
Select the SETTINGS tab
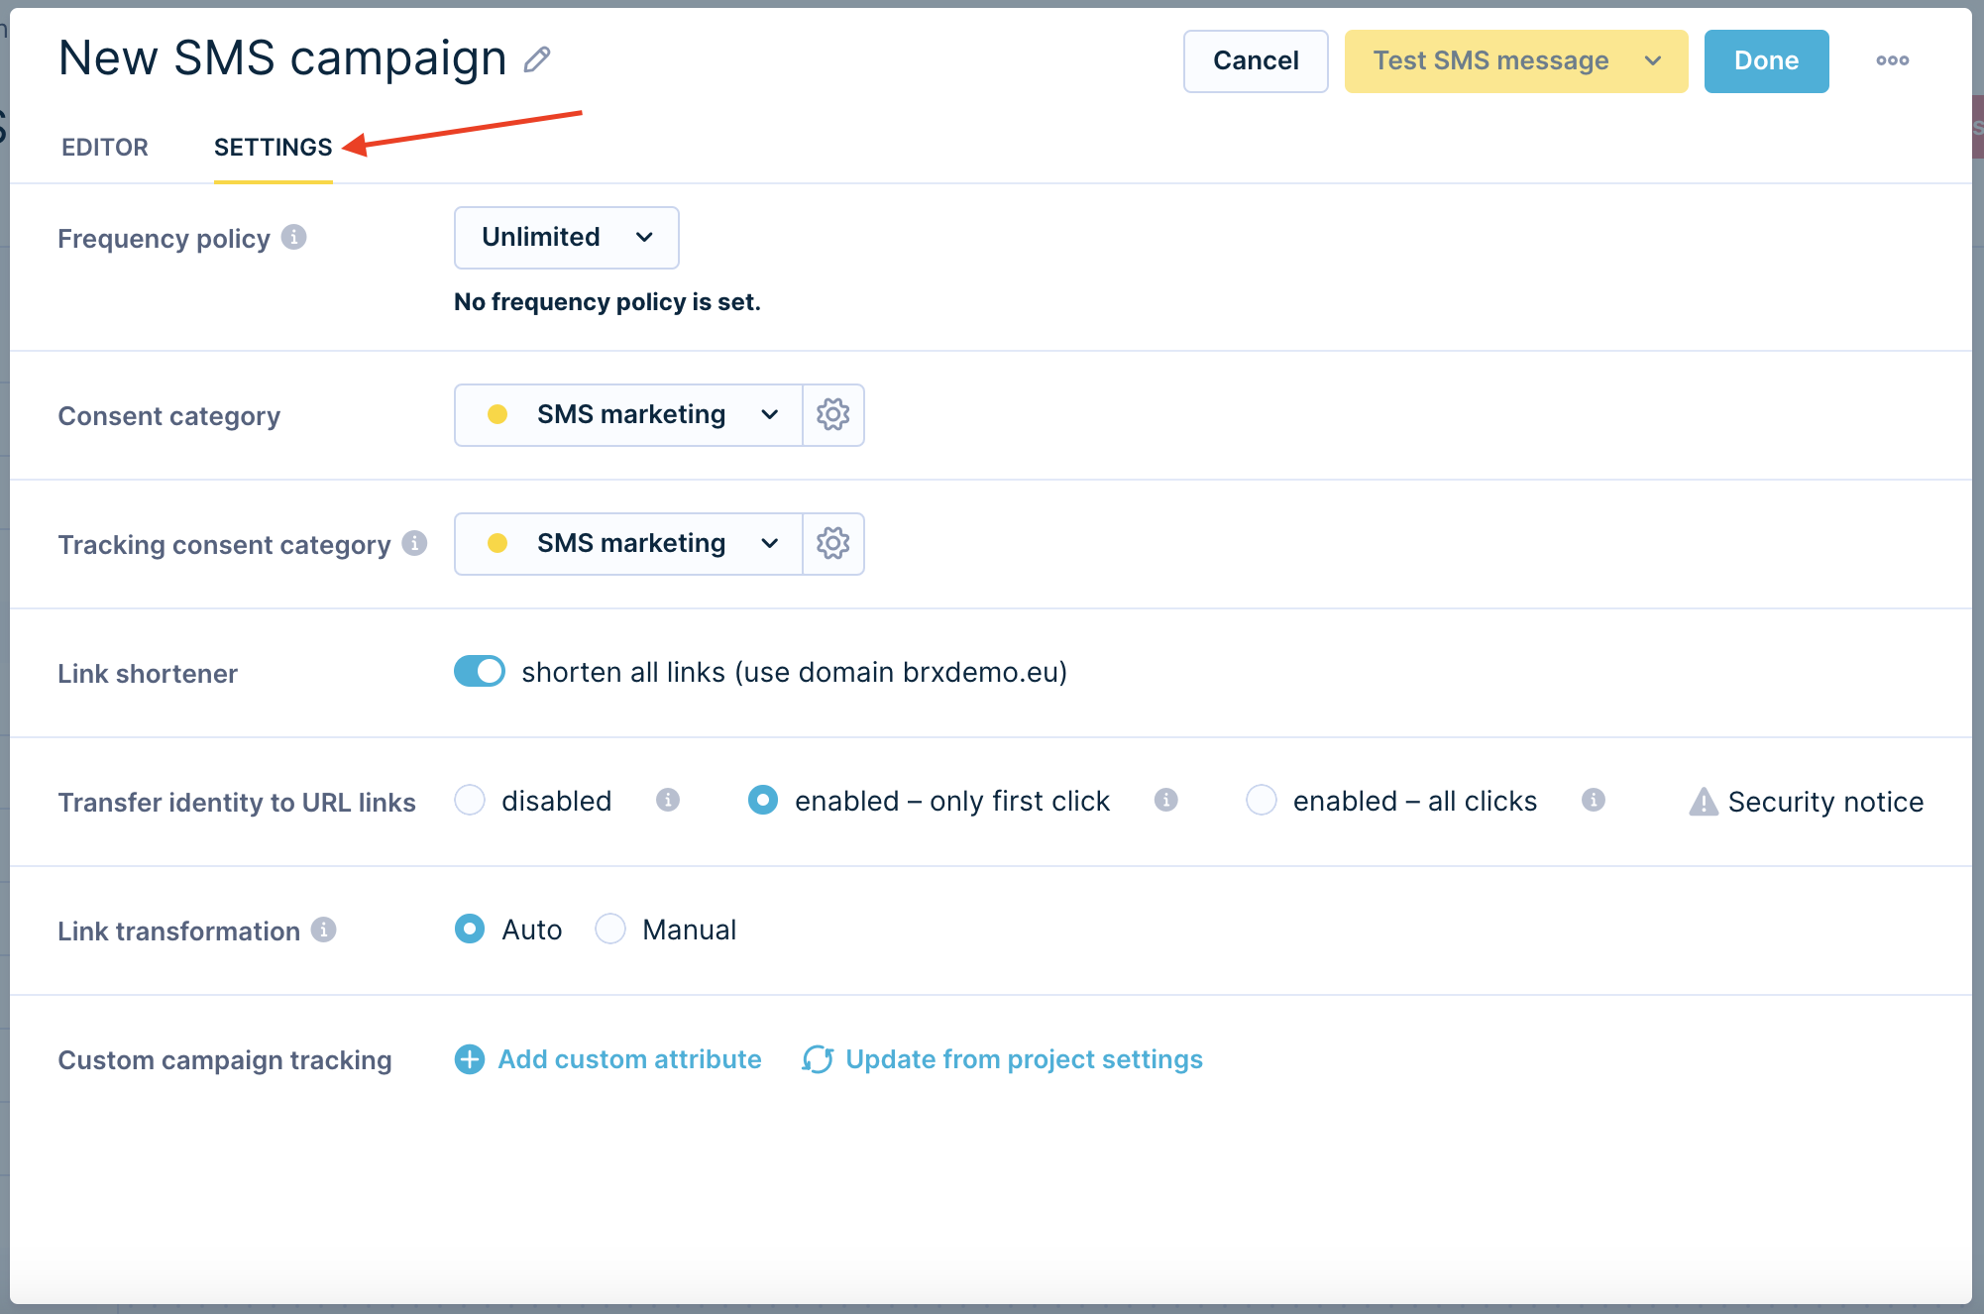coord(273,147)
